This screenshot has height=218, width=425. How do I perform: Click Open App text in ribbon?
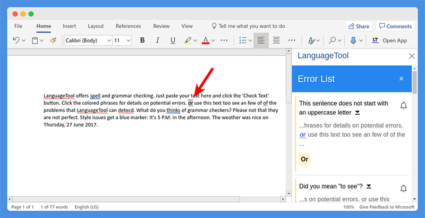tap(395, 40)
